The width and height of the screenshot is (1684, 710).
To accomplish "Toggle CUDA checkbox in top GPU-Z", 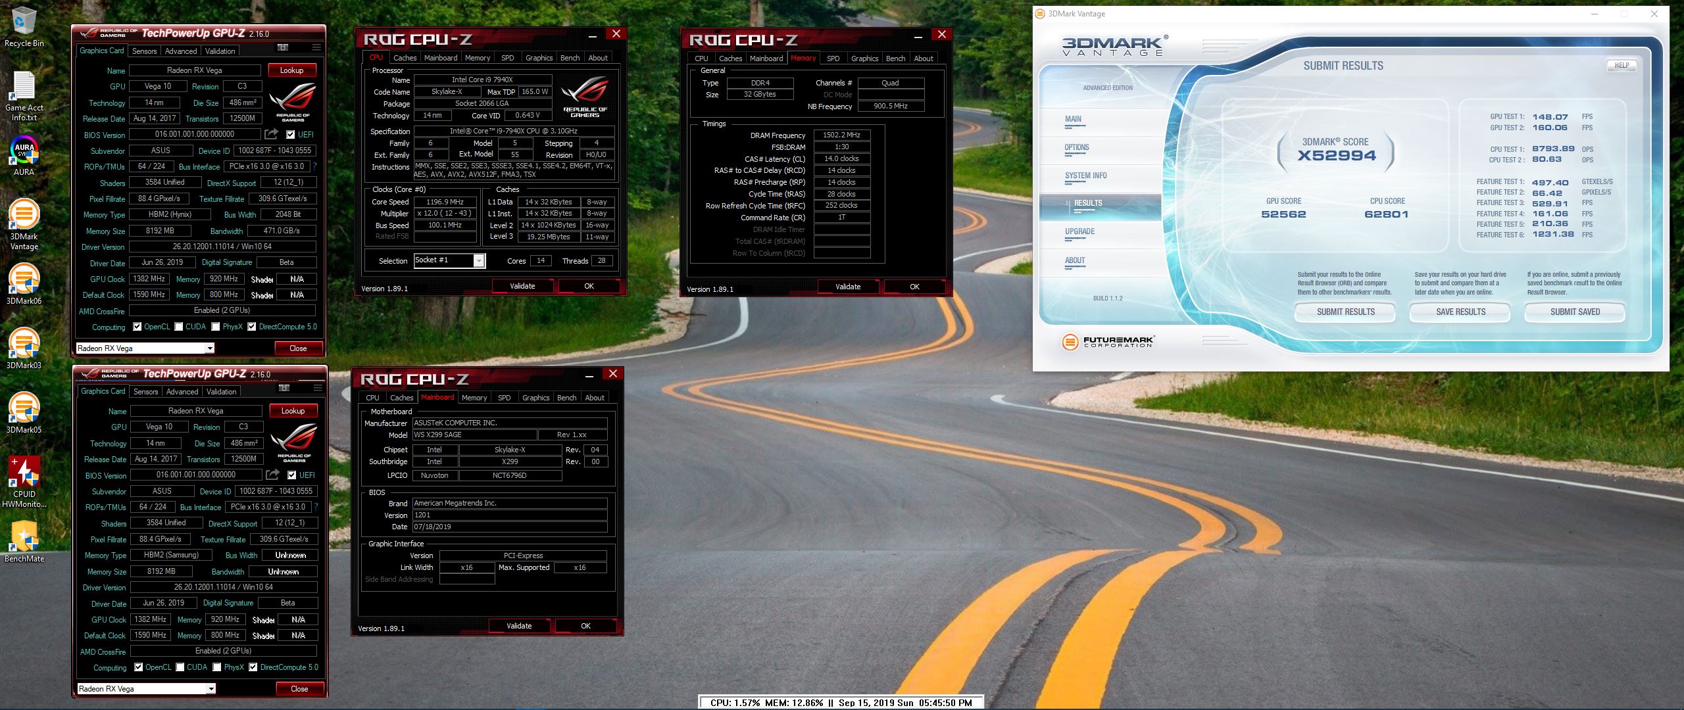I will (x=179, y=327).
